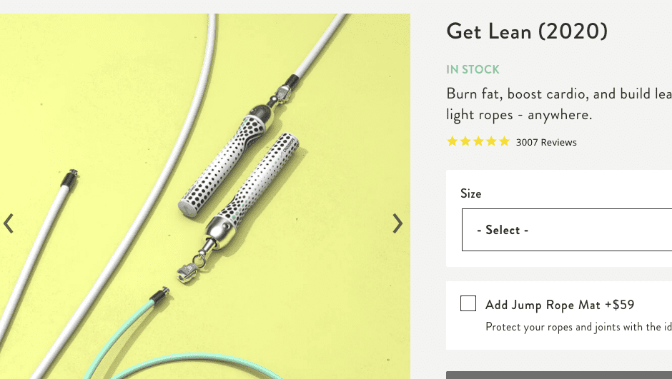This screenshot has height=379, width=672.
Task: Click the first yellow rating star
Action: coord(452,141)
